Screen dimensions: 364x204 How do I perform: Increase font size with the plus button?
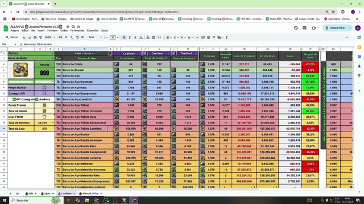(x=118, y=37)
